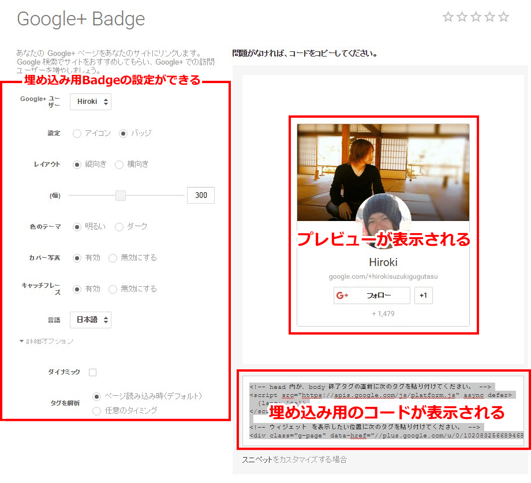Viewport: 531px width, 483px height.
Task: Choose 横向き landscape layout
Action: 119,165
